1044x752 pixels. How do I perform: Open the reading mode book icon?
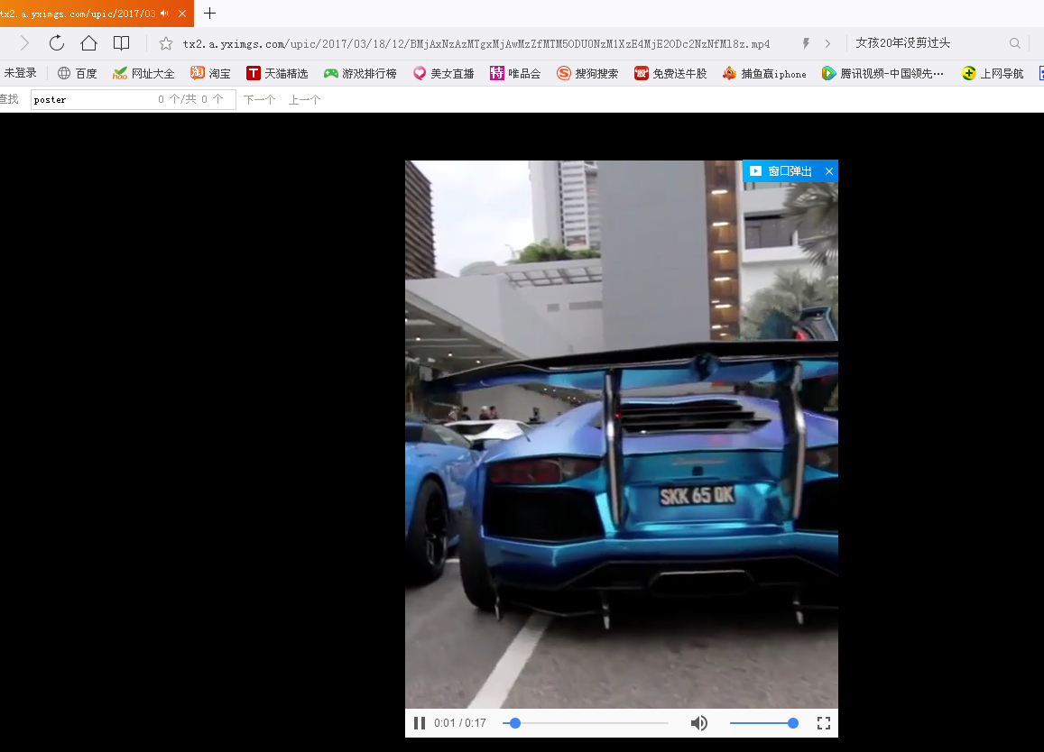[121, 43]
